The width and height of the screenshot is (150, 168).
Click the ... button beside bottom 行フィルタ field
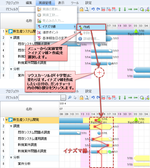[63, 98]
